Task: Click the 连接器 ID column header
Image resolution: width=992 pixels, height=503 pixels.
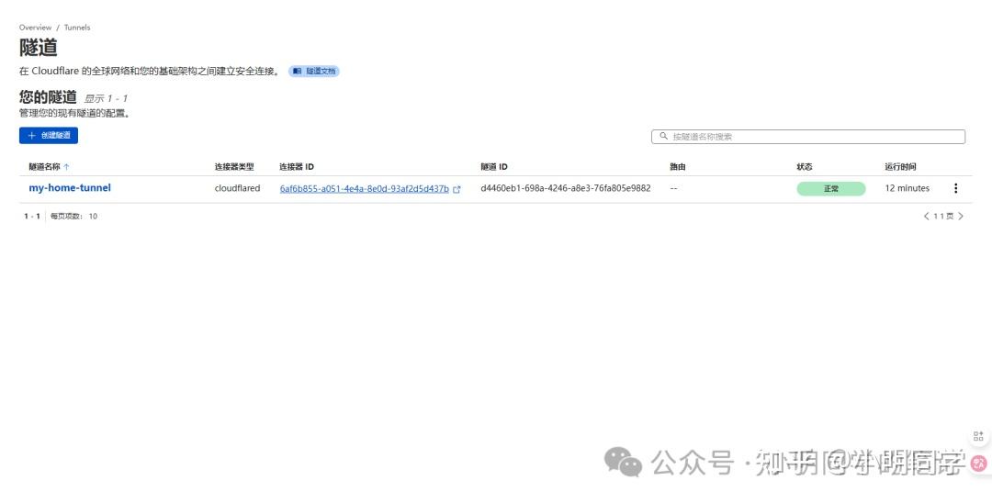Action: pyautogui.click(x=297, y=167)
